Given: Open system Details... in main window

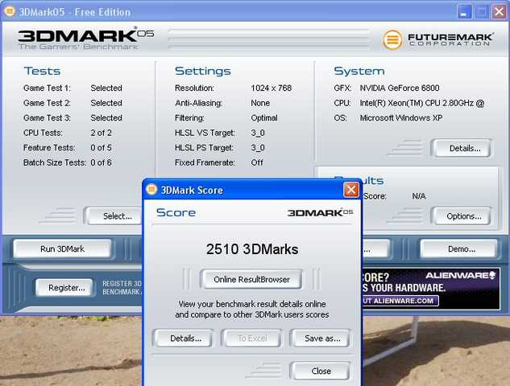Looking at the screenshot, I should pos(462,148).
